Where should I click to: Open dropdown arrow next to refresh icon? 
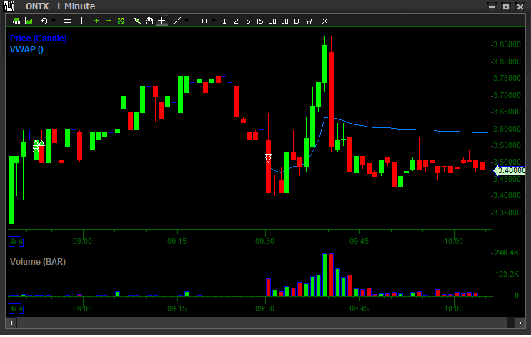54,21
